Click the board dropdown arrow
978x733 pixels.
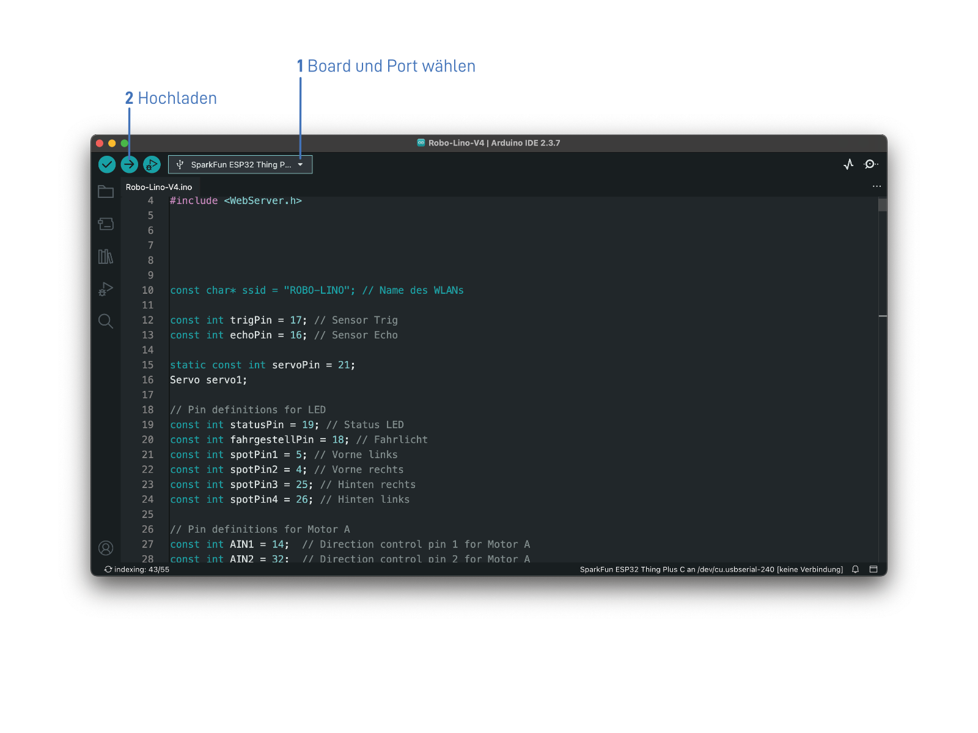tap(300, 164)
